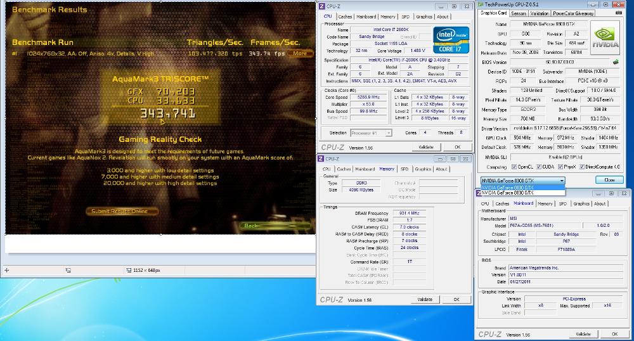Click the AquaMark3 total score 343,741
The height and width of the screenshot is (341, 634).
[167, 113]
